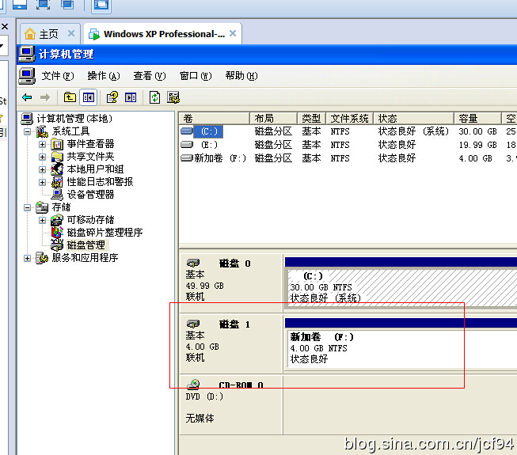Select 磁盘管理 in the tree
Image resolution: width=517 pixels, height=455 pixels.
point(86,245)
